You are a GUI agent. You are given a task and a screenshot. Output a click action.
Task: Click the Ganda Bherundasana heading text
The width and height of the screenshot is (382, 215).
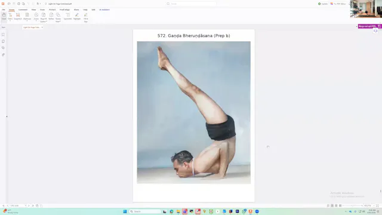(x=193, y=36)
